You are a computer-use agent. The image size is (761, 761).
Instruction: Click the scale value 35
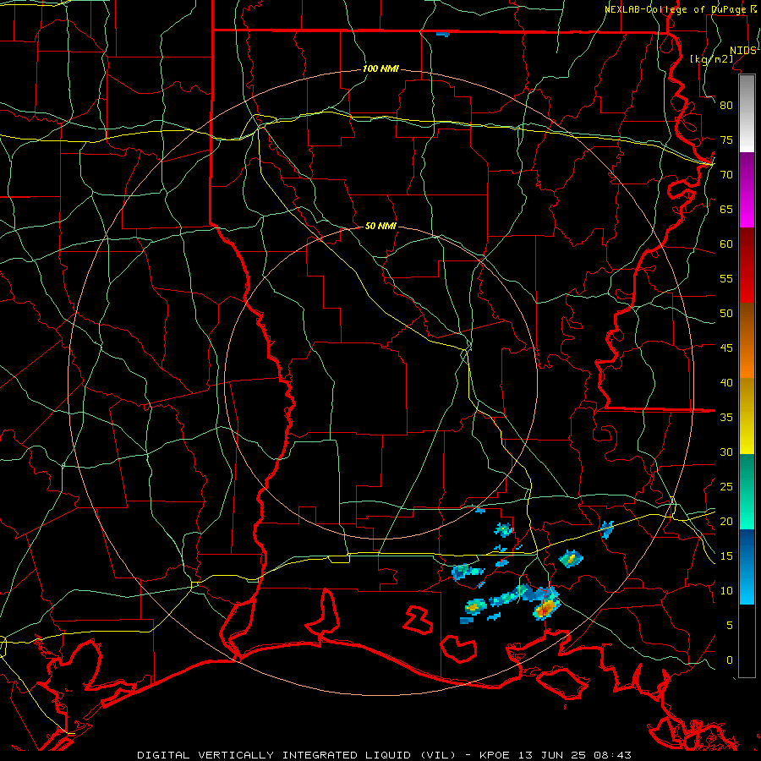click(726, 418)
